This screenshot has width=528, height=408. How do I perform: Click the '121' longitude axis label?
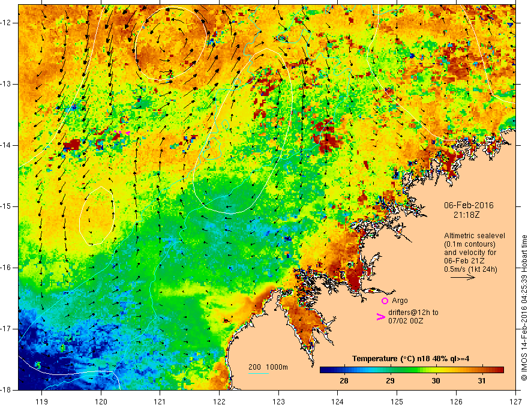coord(160,401)
